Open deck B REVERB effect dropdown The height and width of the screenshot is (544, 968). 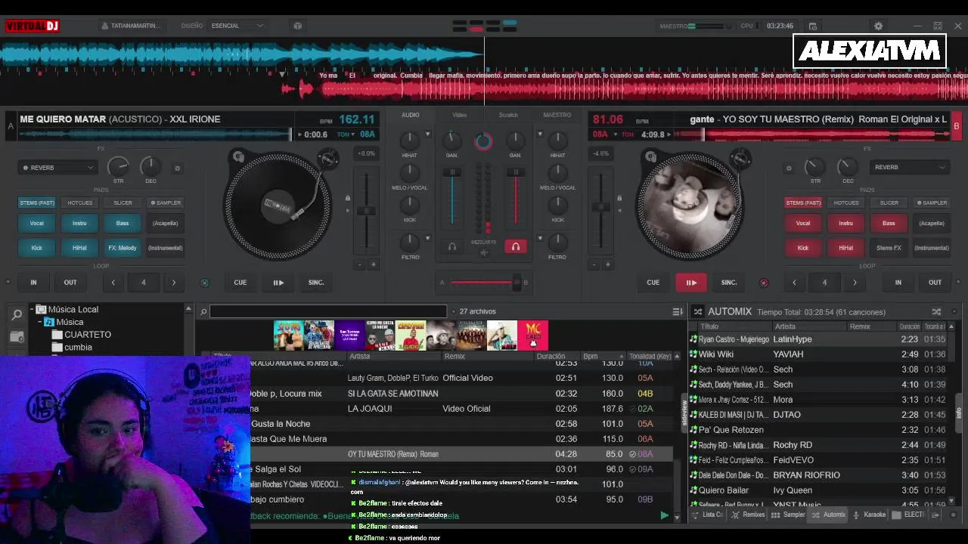[x=910, y=168]
